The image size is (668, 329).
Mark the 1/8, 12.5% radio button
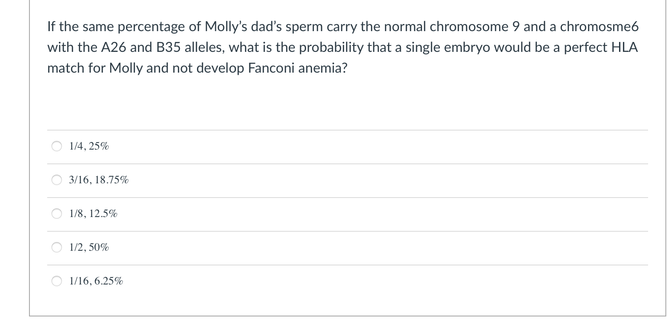57,214
